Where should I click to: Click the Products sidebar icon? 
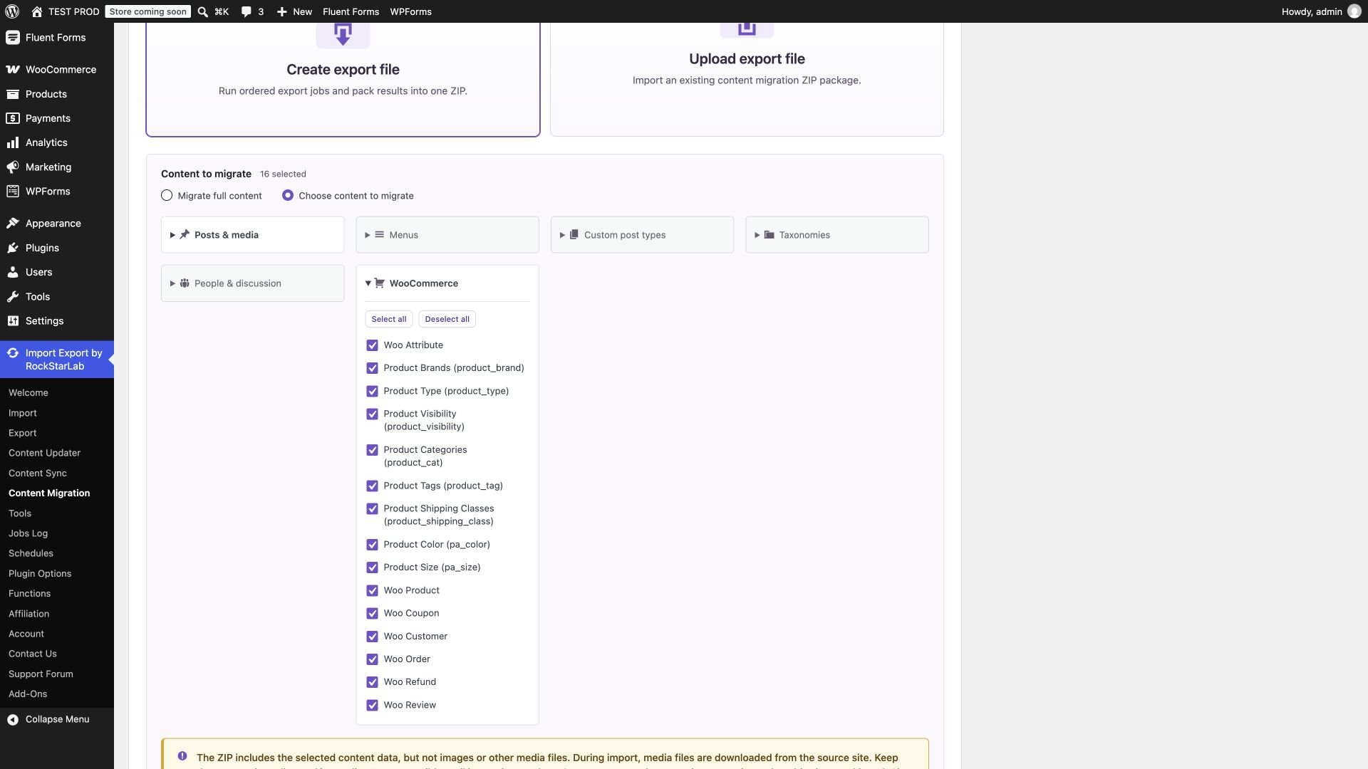(13, 94)
